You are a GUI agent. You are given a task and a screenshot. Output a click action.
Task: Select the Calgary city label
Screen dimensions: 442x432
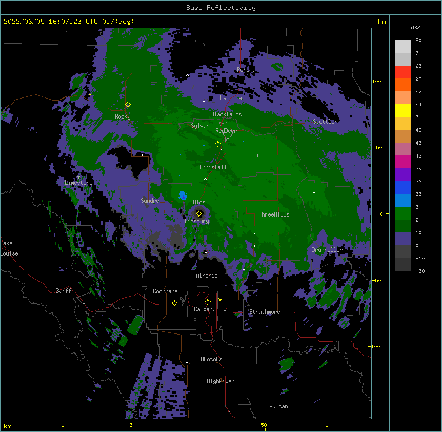205,309
